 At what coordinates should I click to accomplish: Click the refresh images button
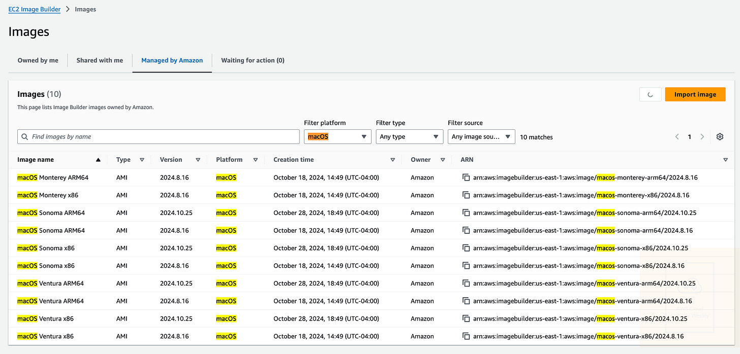tap(650, 94)
